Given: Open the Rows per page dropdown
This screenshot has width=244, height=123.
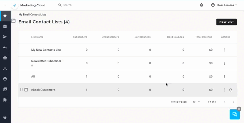Looking at the screenshot, I should click(196, 102).
